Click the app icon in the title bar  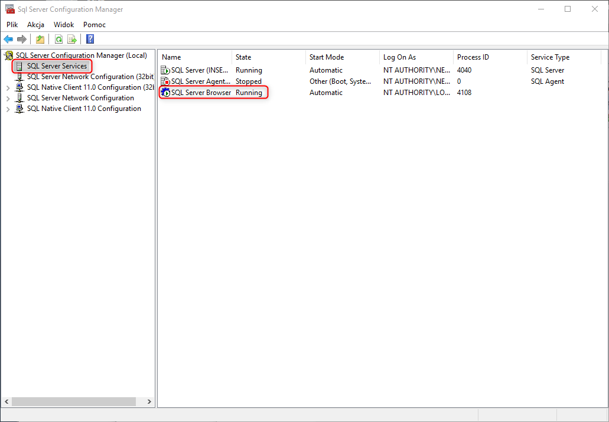click(x=9, y=9)
